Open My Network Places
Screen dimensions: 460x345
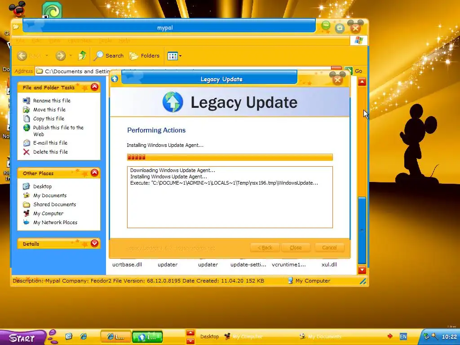click(x=55, y=222)
